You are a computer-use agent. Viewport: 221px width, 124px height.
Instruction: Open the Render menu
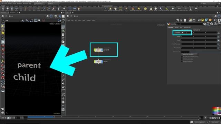tap(10, 4)
